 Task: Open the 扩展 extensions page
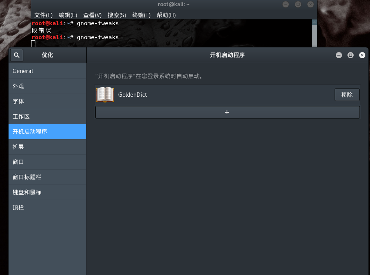[47, 147]
